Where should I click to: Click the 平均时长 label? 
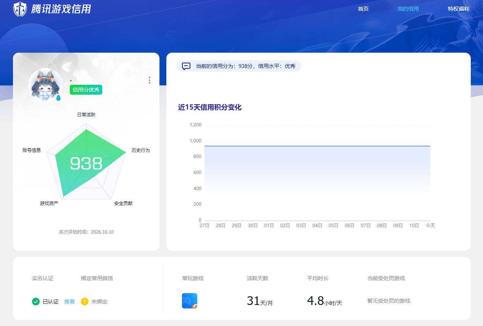click(318, 278)
